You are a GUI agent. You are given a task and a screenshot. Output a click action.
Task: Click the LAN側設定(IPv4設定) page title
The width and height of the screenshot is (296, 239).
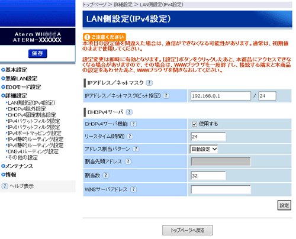(128, 19)
